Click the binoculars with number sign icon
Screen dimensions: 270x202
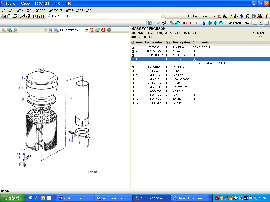(x=22, y=16)
